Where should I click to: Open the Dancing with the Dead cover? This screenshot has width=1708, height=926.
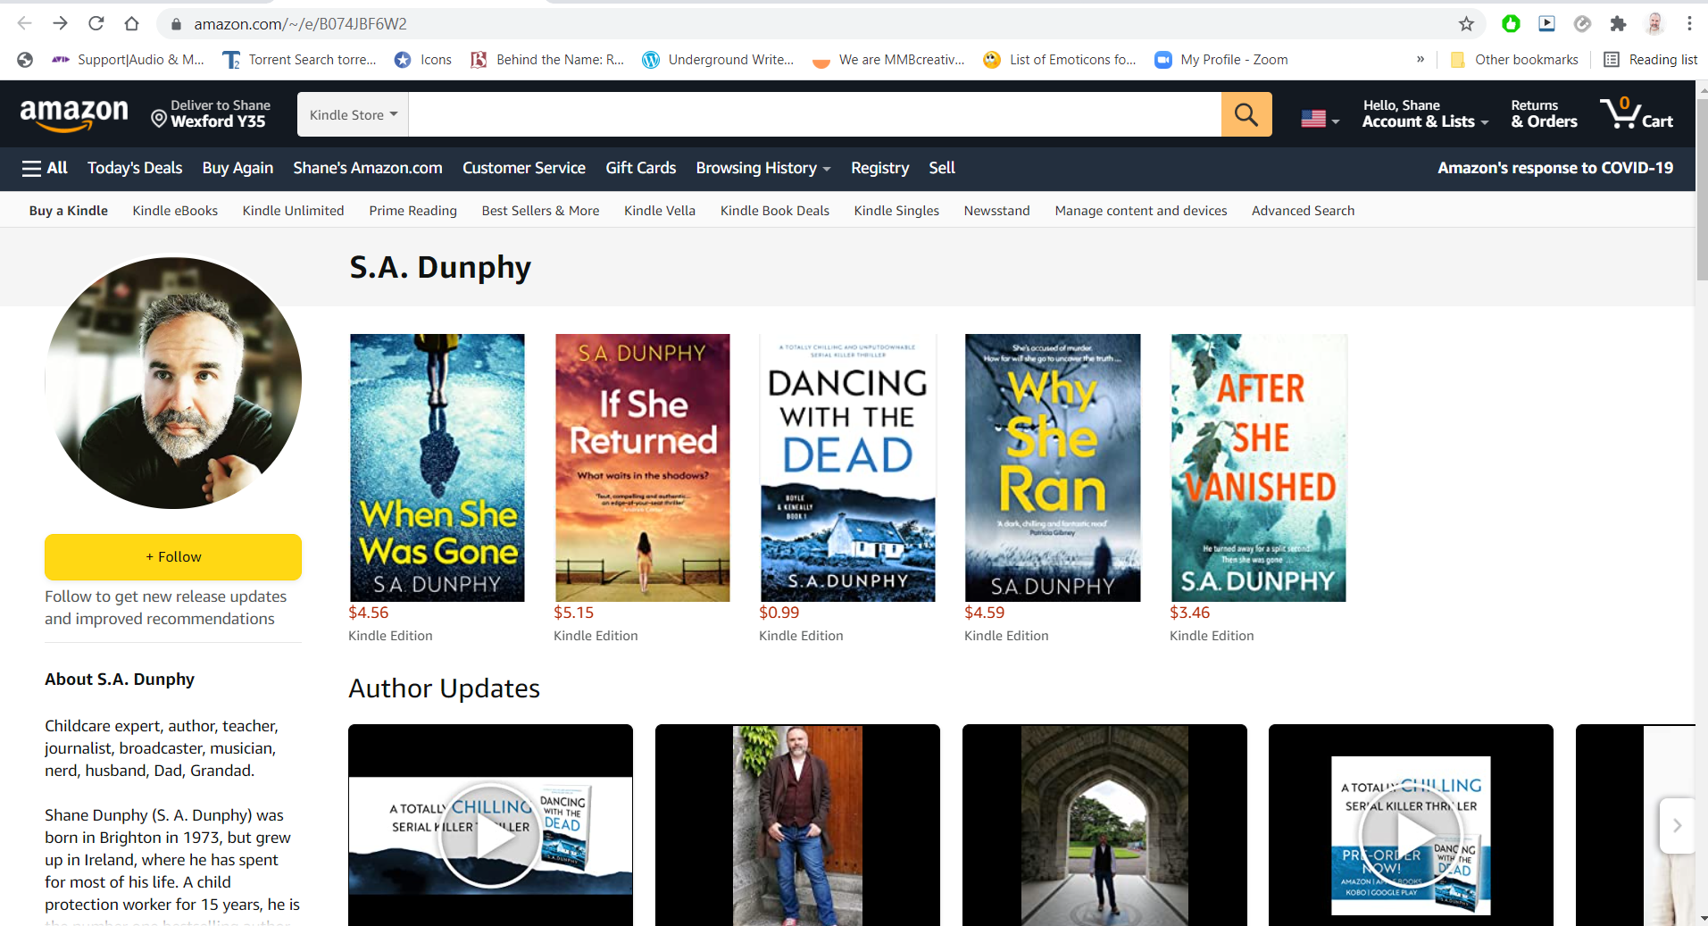[x=847, y=467]
